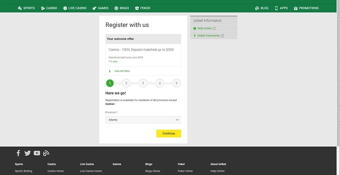340x175 pixels.
Task: Open Unibet YouTube channel from footer
Action: 37,153
